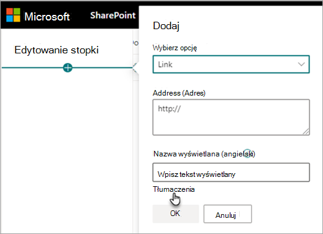Image resolution: width=323 pixels, height=234 pixels.
Task: Click the Wpisz tekst wyświetlany display name field
Action: 231,173
